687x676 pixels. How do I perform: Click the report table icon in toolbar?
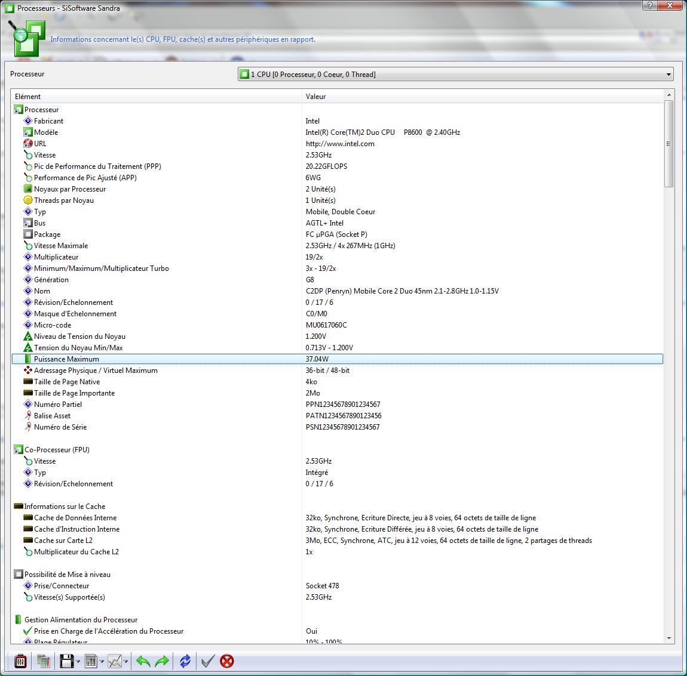(91, 661)
